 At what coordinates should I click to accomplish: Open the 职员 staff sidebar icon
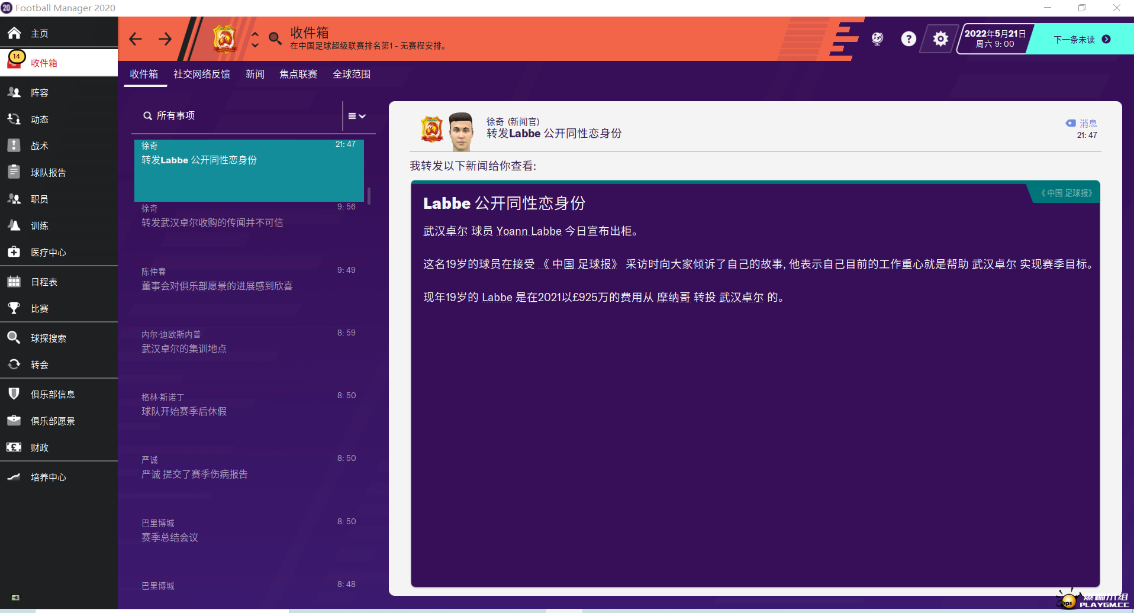14,199
